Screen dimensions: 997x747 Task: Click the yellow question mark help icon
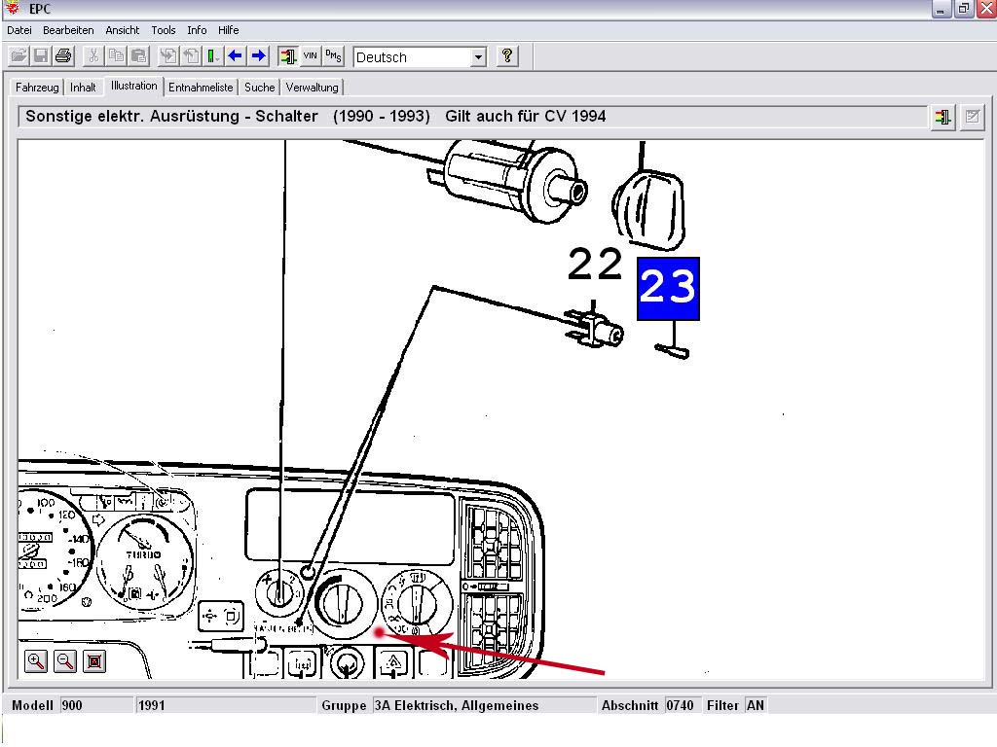coord(506,56)
